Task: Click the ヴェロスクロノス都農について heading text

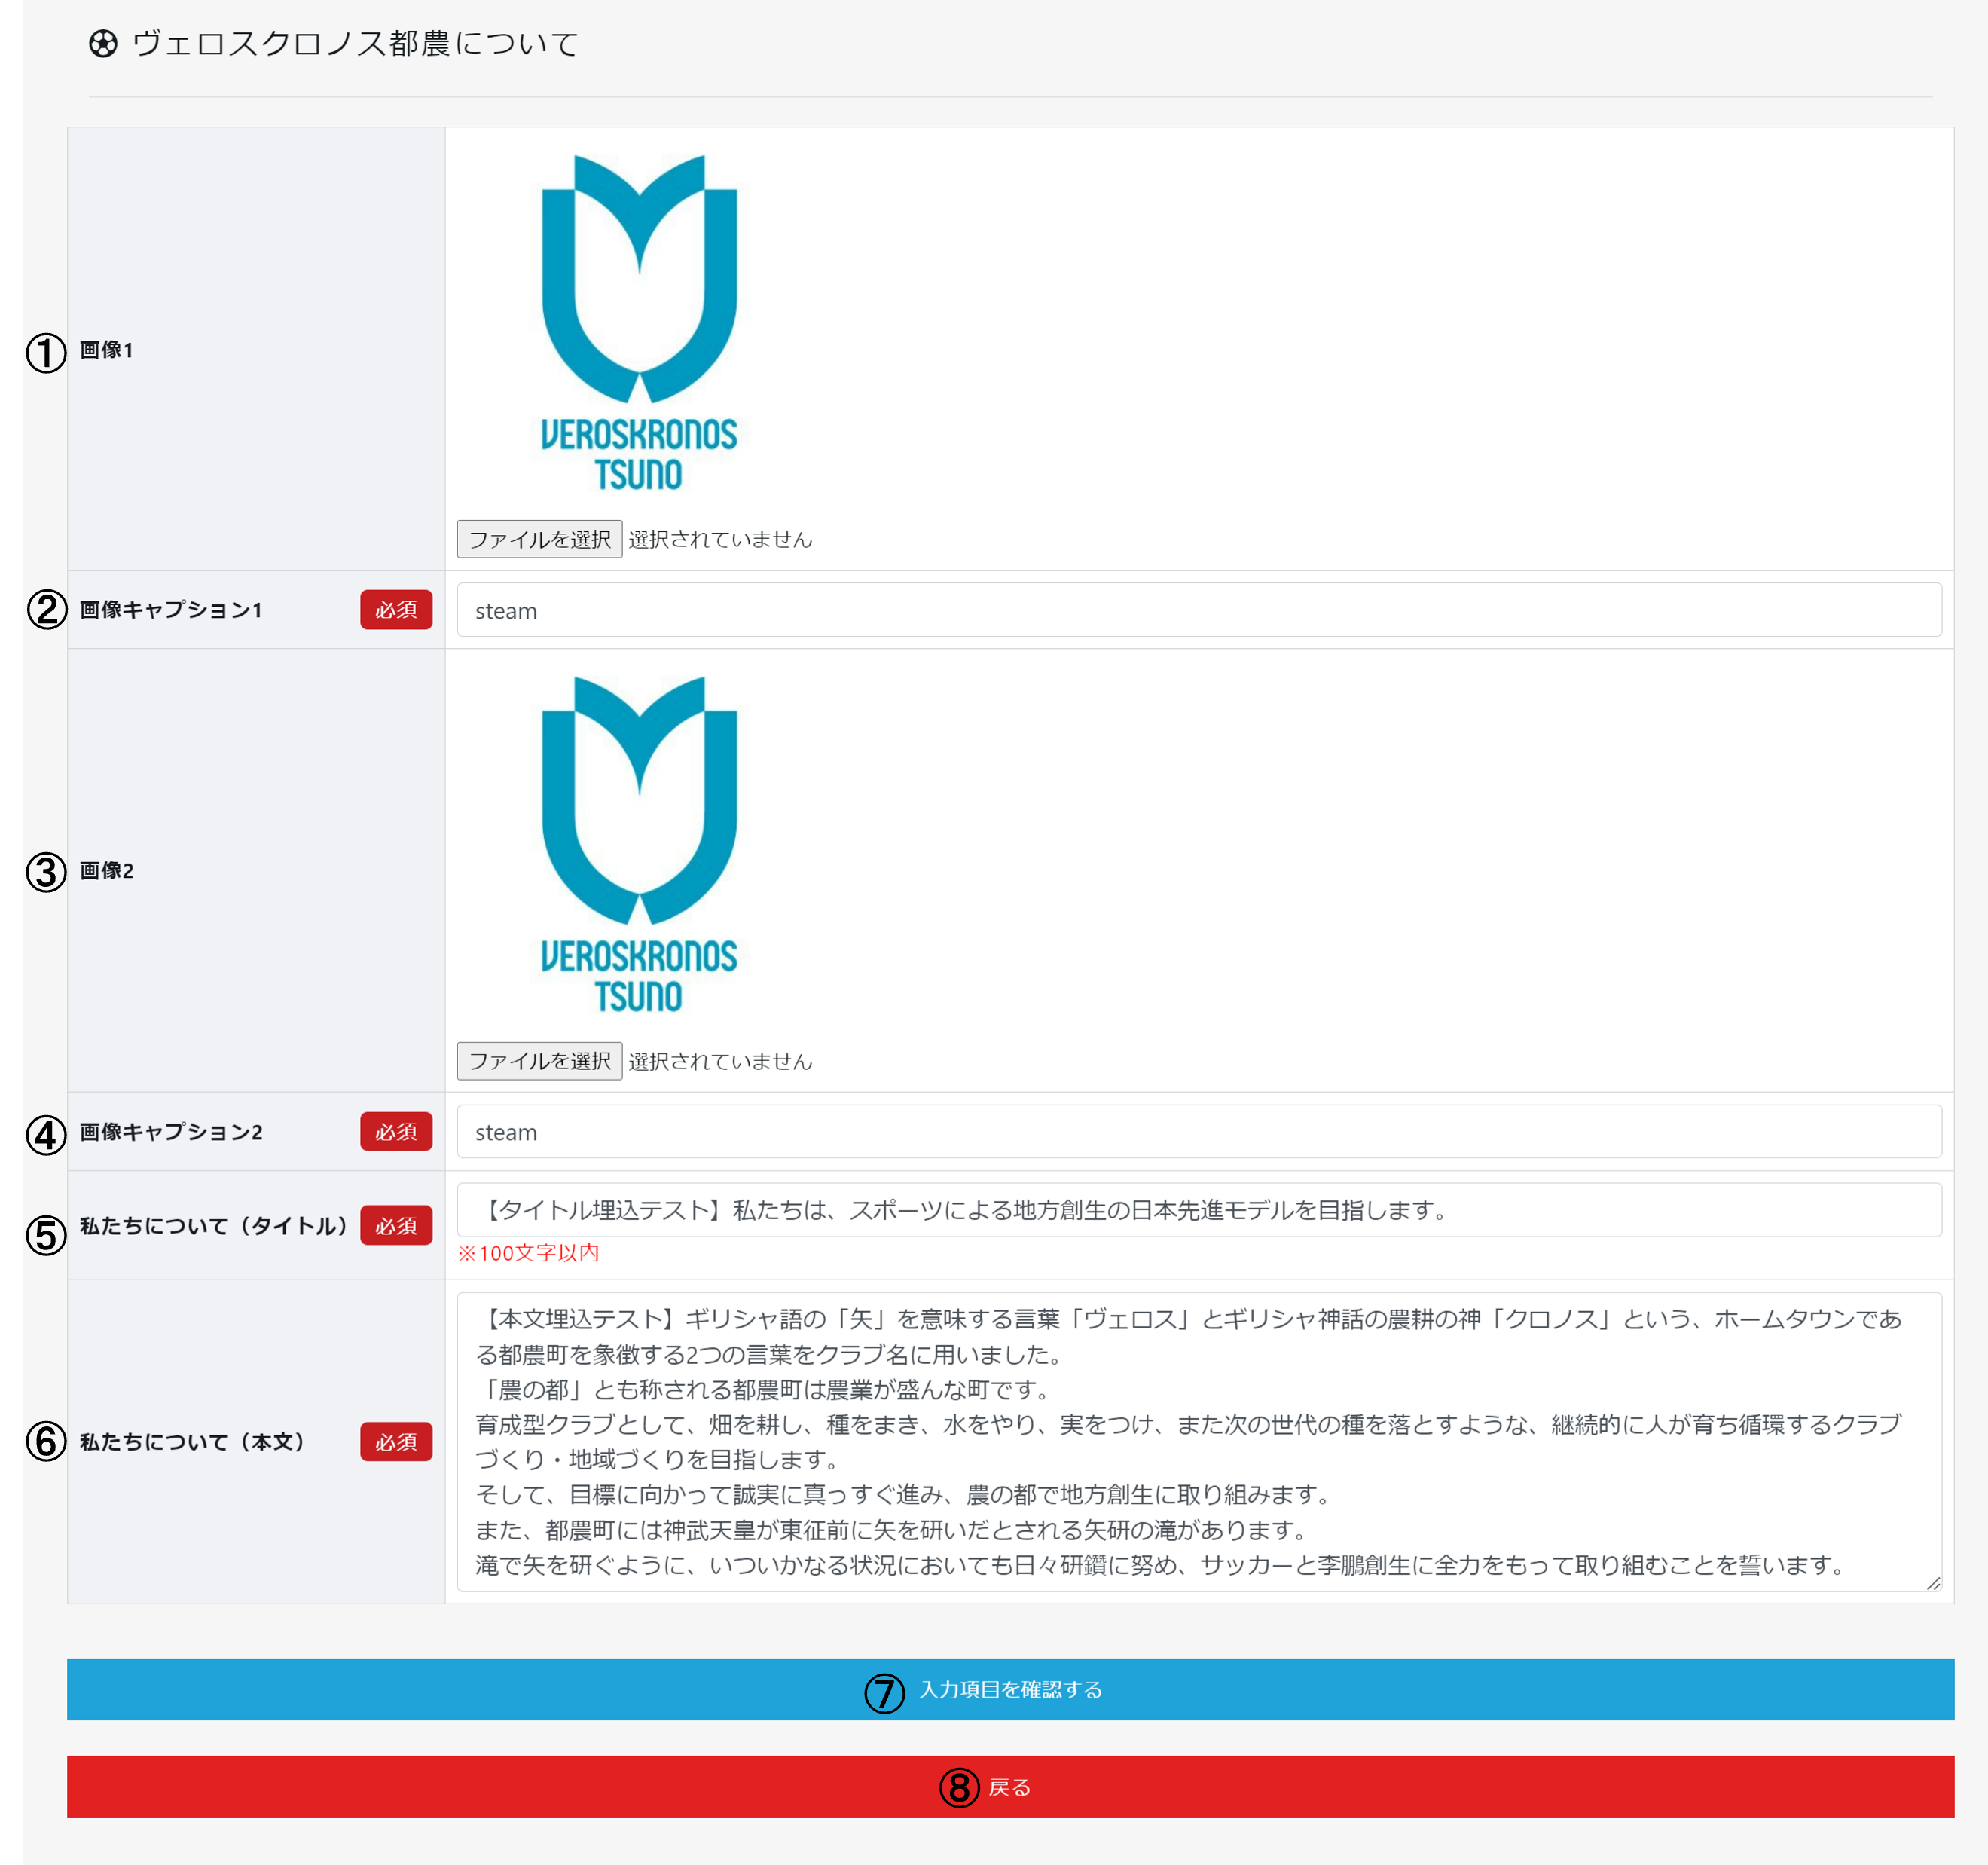Action: (x=355, y=44)
